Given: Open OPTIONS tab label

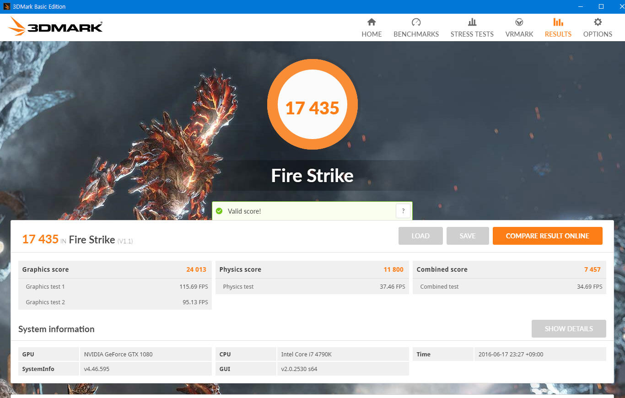Looking at the screenshot, I should (598, 34).
